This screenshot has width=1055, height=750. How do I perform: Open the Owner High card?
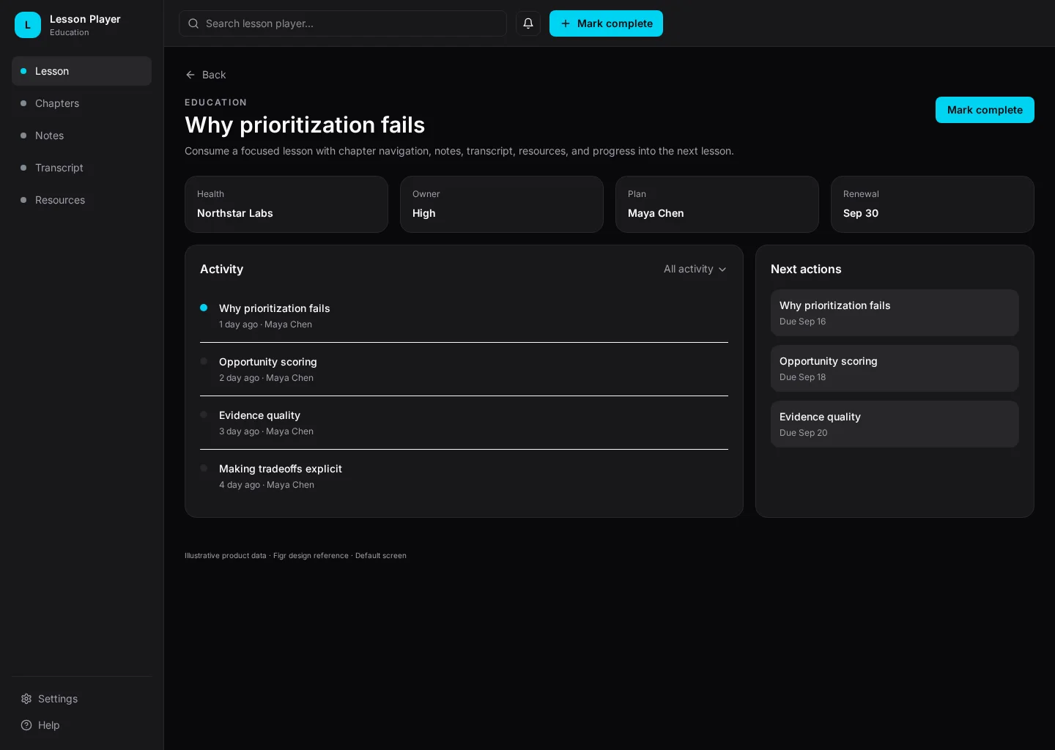coord(502,204)
